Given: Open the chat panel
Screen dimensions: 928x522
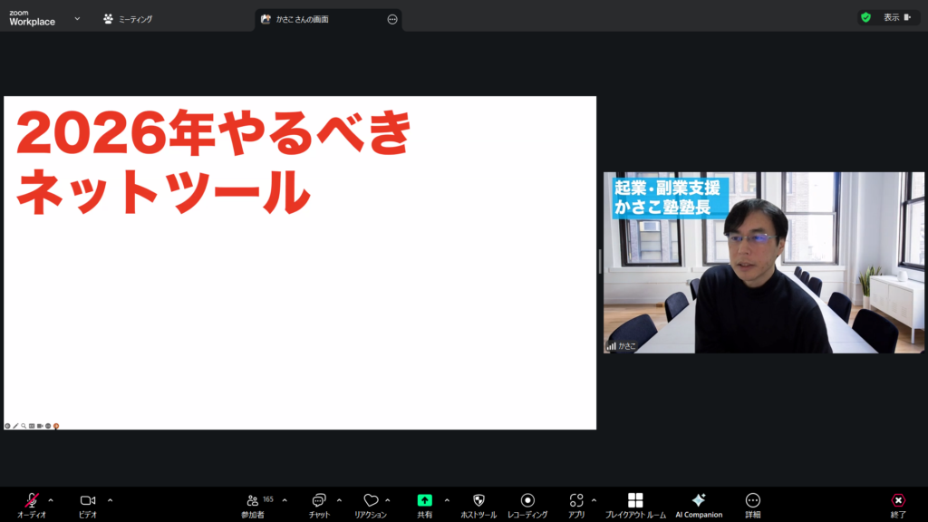Looking at the screenshot, I should 319,500.
